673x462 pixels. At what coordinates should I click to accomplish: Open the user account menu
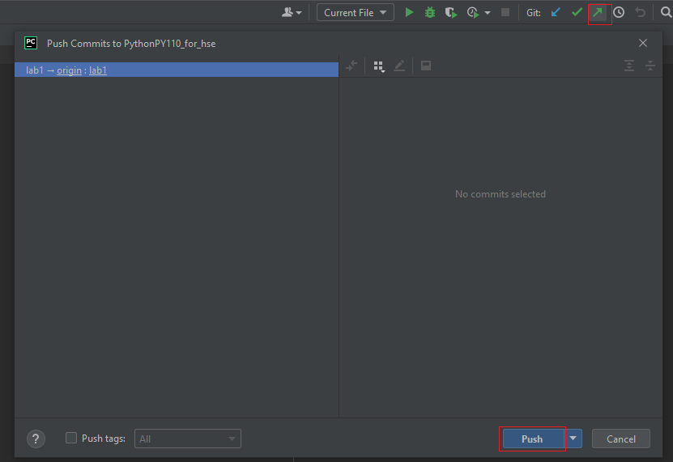(292, 13)
